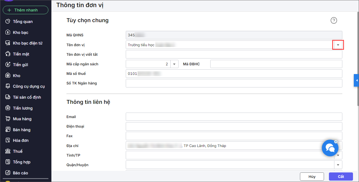Click the Tiền mặt wallet icon
The width and height of the screenshot is (359, 182).
8,54
